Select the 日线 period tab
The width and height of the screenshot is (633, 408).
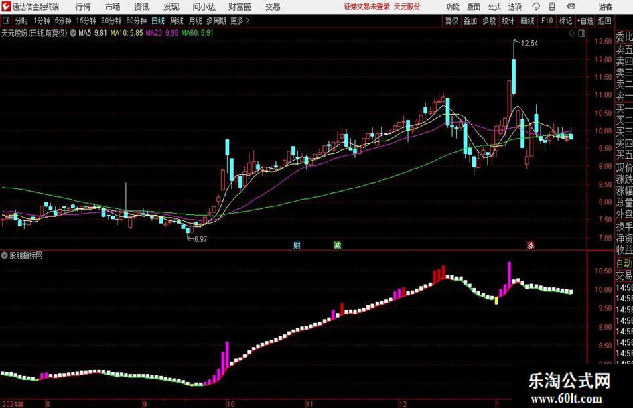click(158, 21)
